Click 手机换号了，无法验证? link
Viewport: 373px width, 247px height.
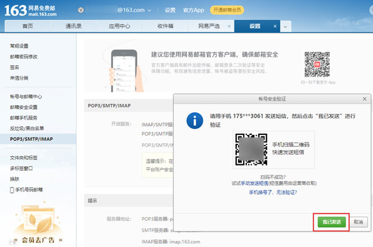point(273,192)
